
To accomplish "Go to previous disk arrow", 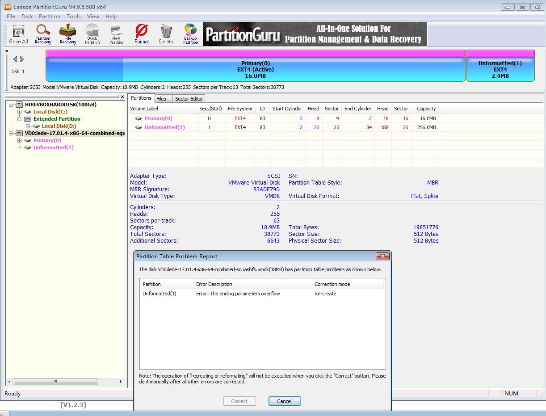I will click(x=15, y=59).
